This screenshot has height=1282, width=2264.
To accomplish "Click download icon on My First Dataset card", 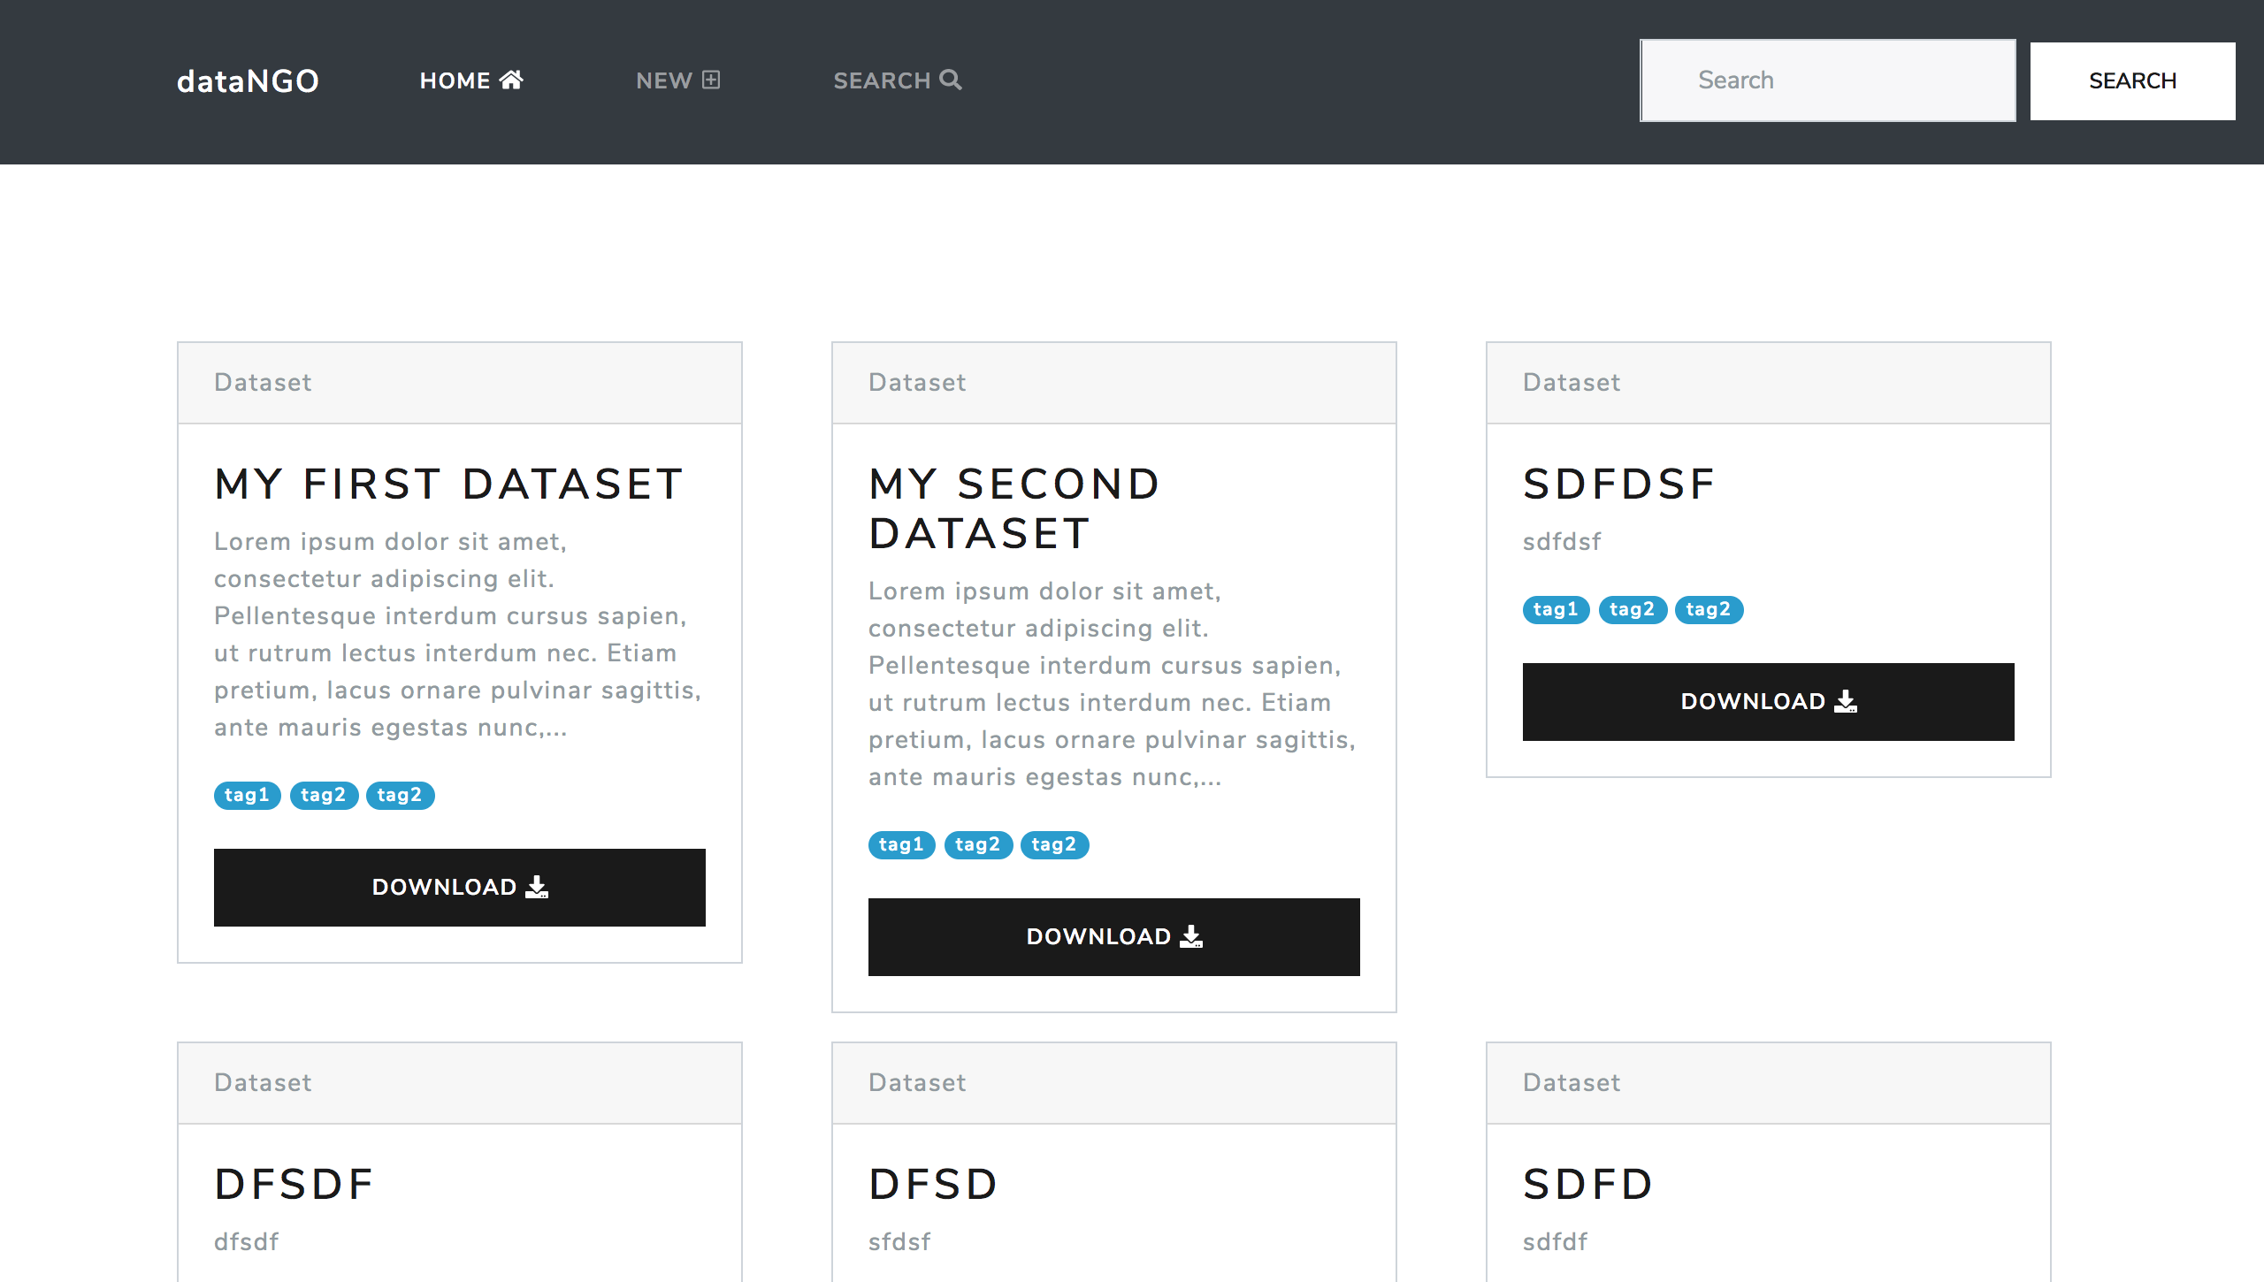I will pyautogui.click(x=537, y=887).
